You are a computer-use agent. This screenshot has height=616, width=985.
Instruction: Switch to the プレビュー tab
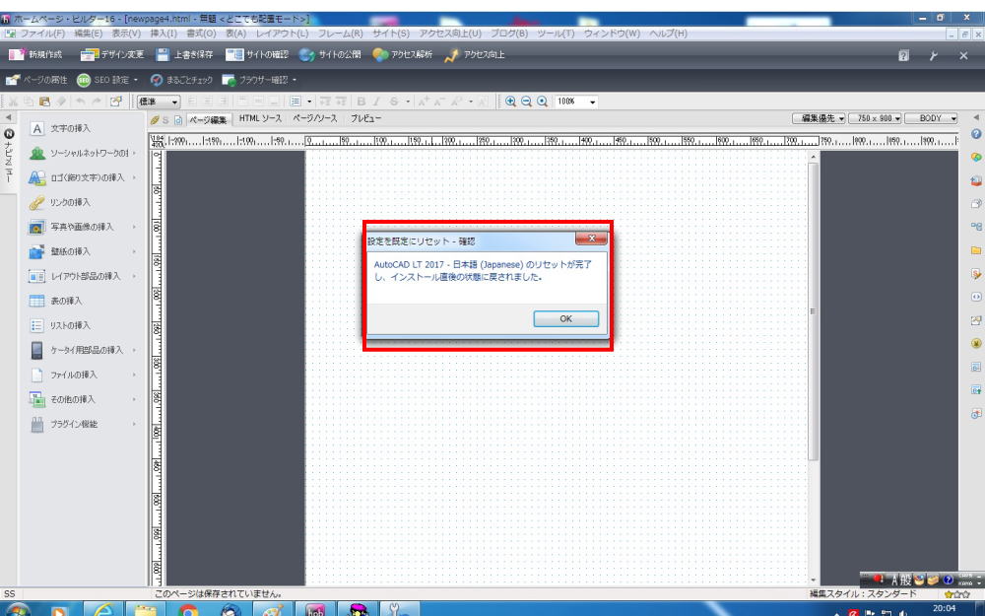point(365,118)
